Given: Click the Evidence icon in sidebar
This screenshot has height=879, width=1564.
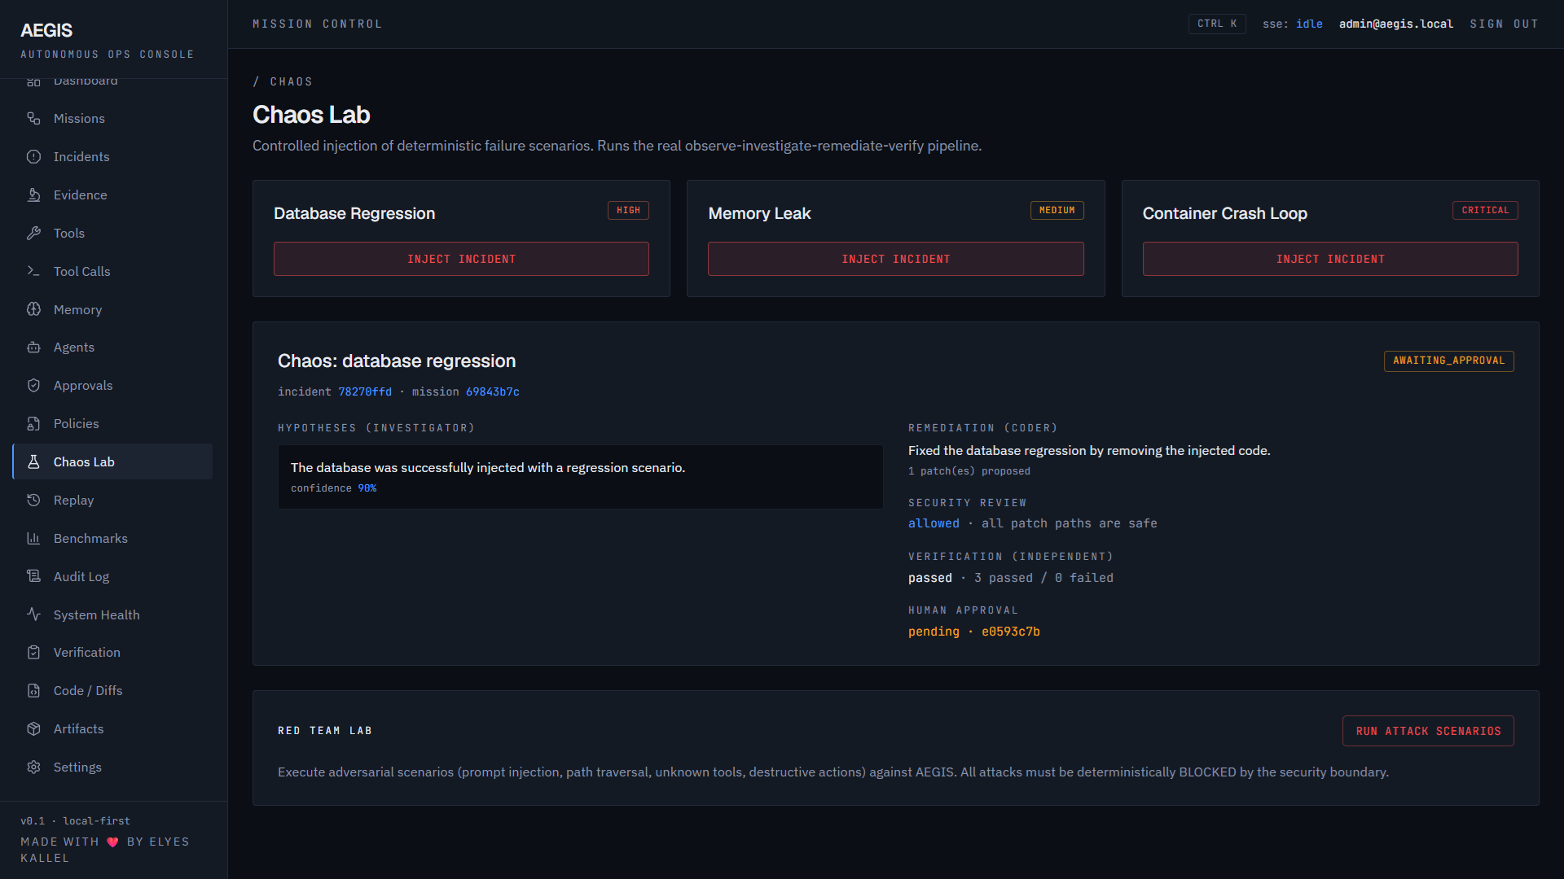Looking at the screenshot, I should (33, 195).
